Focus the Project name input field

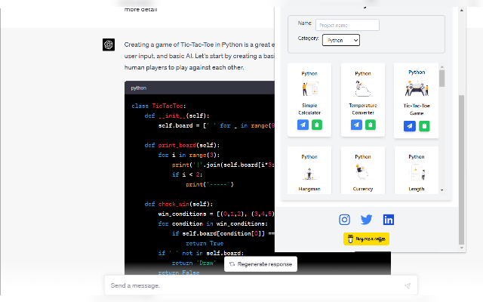click(x=347, y=25)
